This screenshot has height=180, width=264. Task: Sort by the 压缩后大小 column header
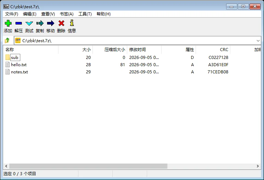pos(110,49)
